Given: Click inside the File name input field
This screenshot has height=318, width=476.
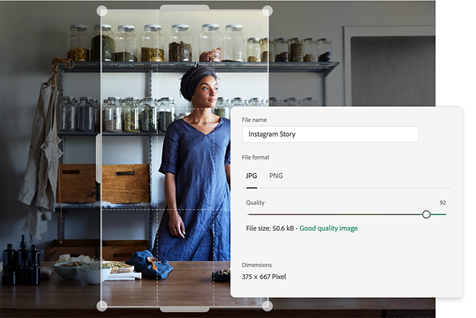Looking at the screenshot, I should pyautogui.click(x=330, y=134).
